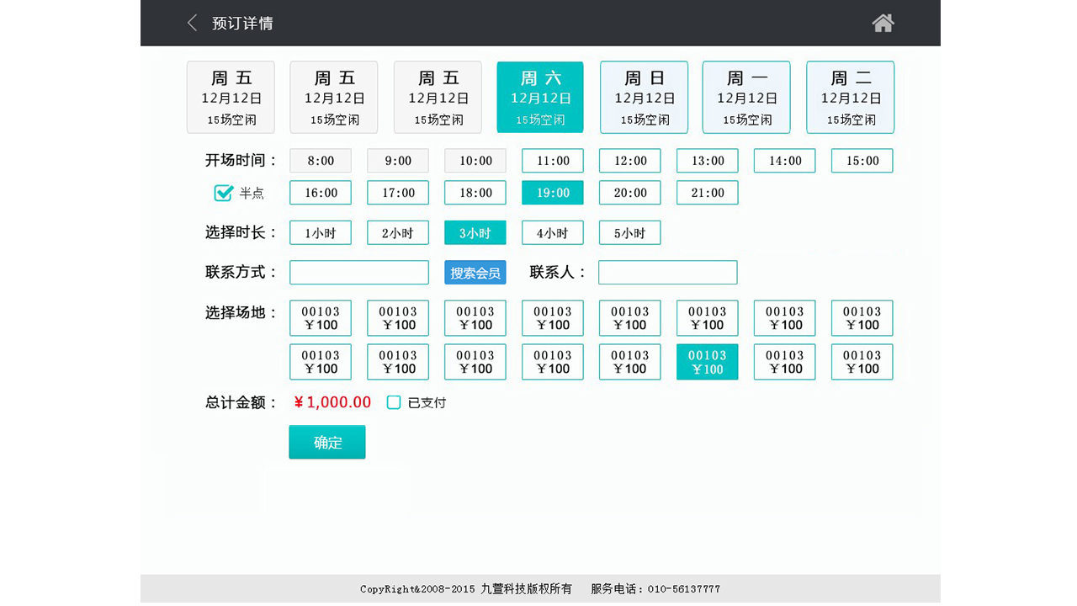
Task: Select the 20:00 time slot
Action: (x=630, y=193)
